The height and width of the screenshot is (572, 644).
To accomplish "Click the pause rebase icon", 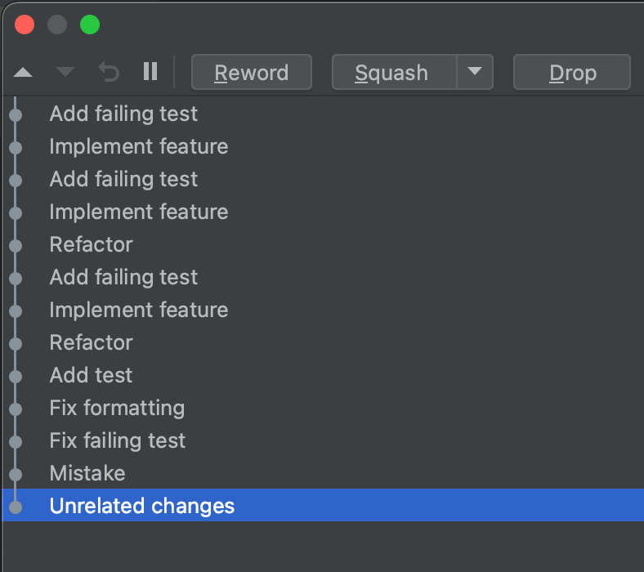I will (150, 72).
